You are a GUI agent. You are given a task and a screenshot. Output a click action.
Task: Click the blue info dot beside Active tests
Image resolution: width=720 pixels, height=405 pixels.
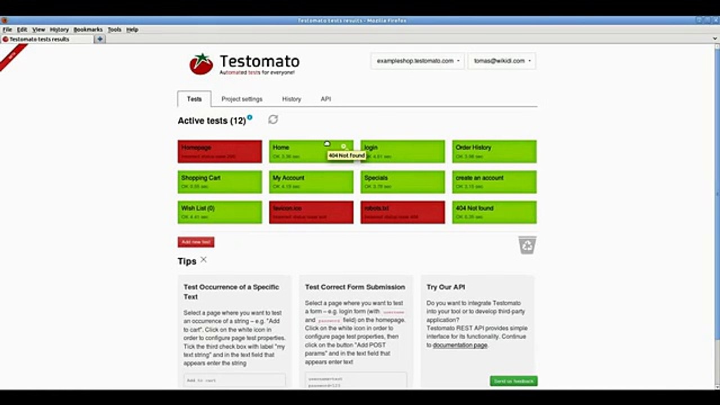pyautogui.click(x=250, y=118)
